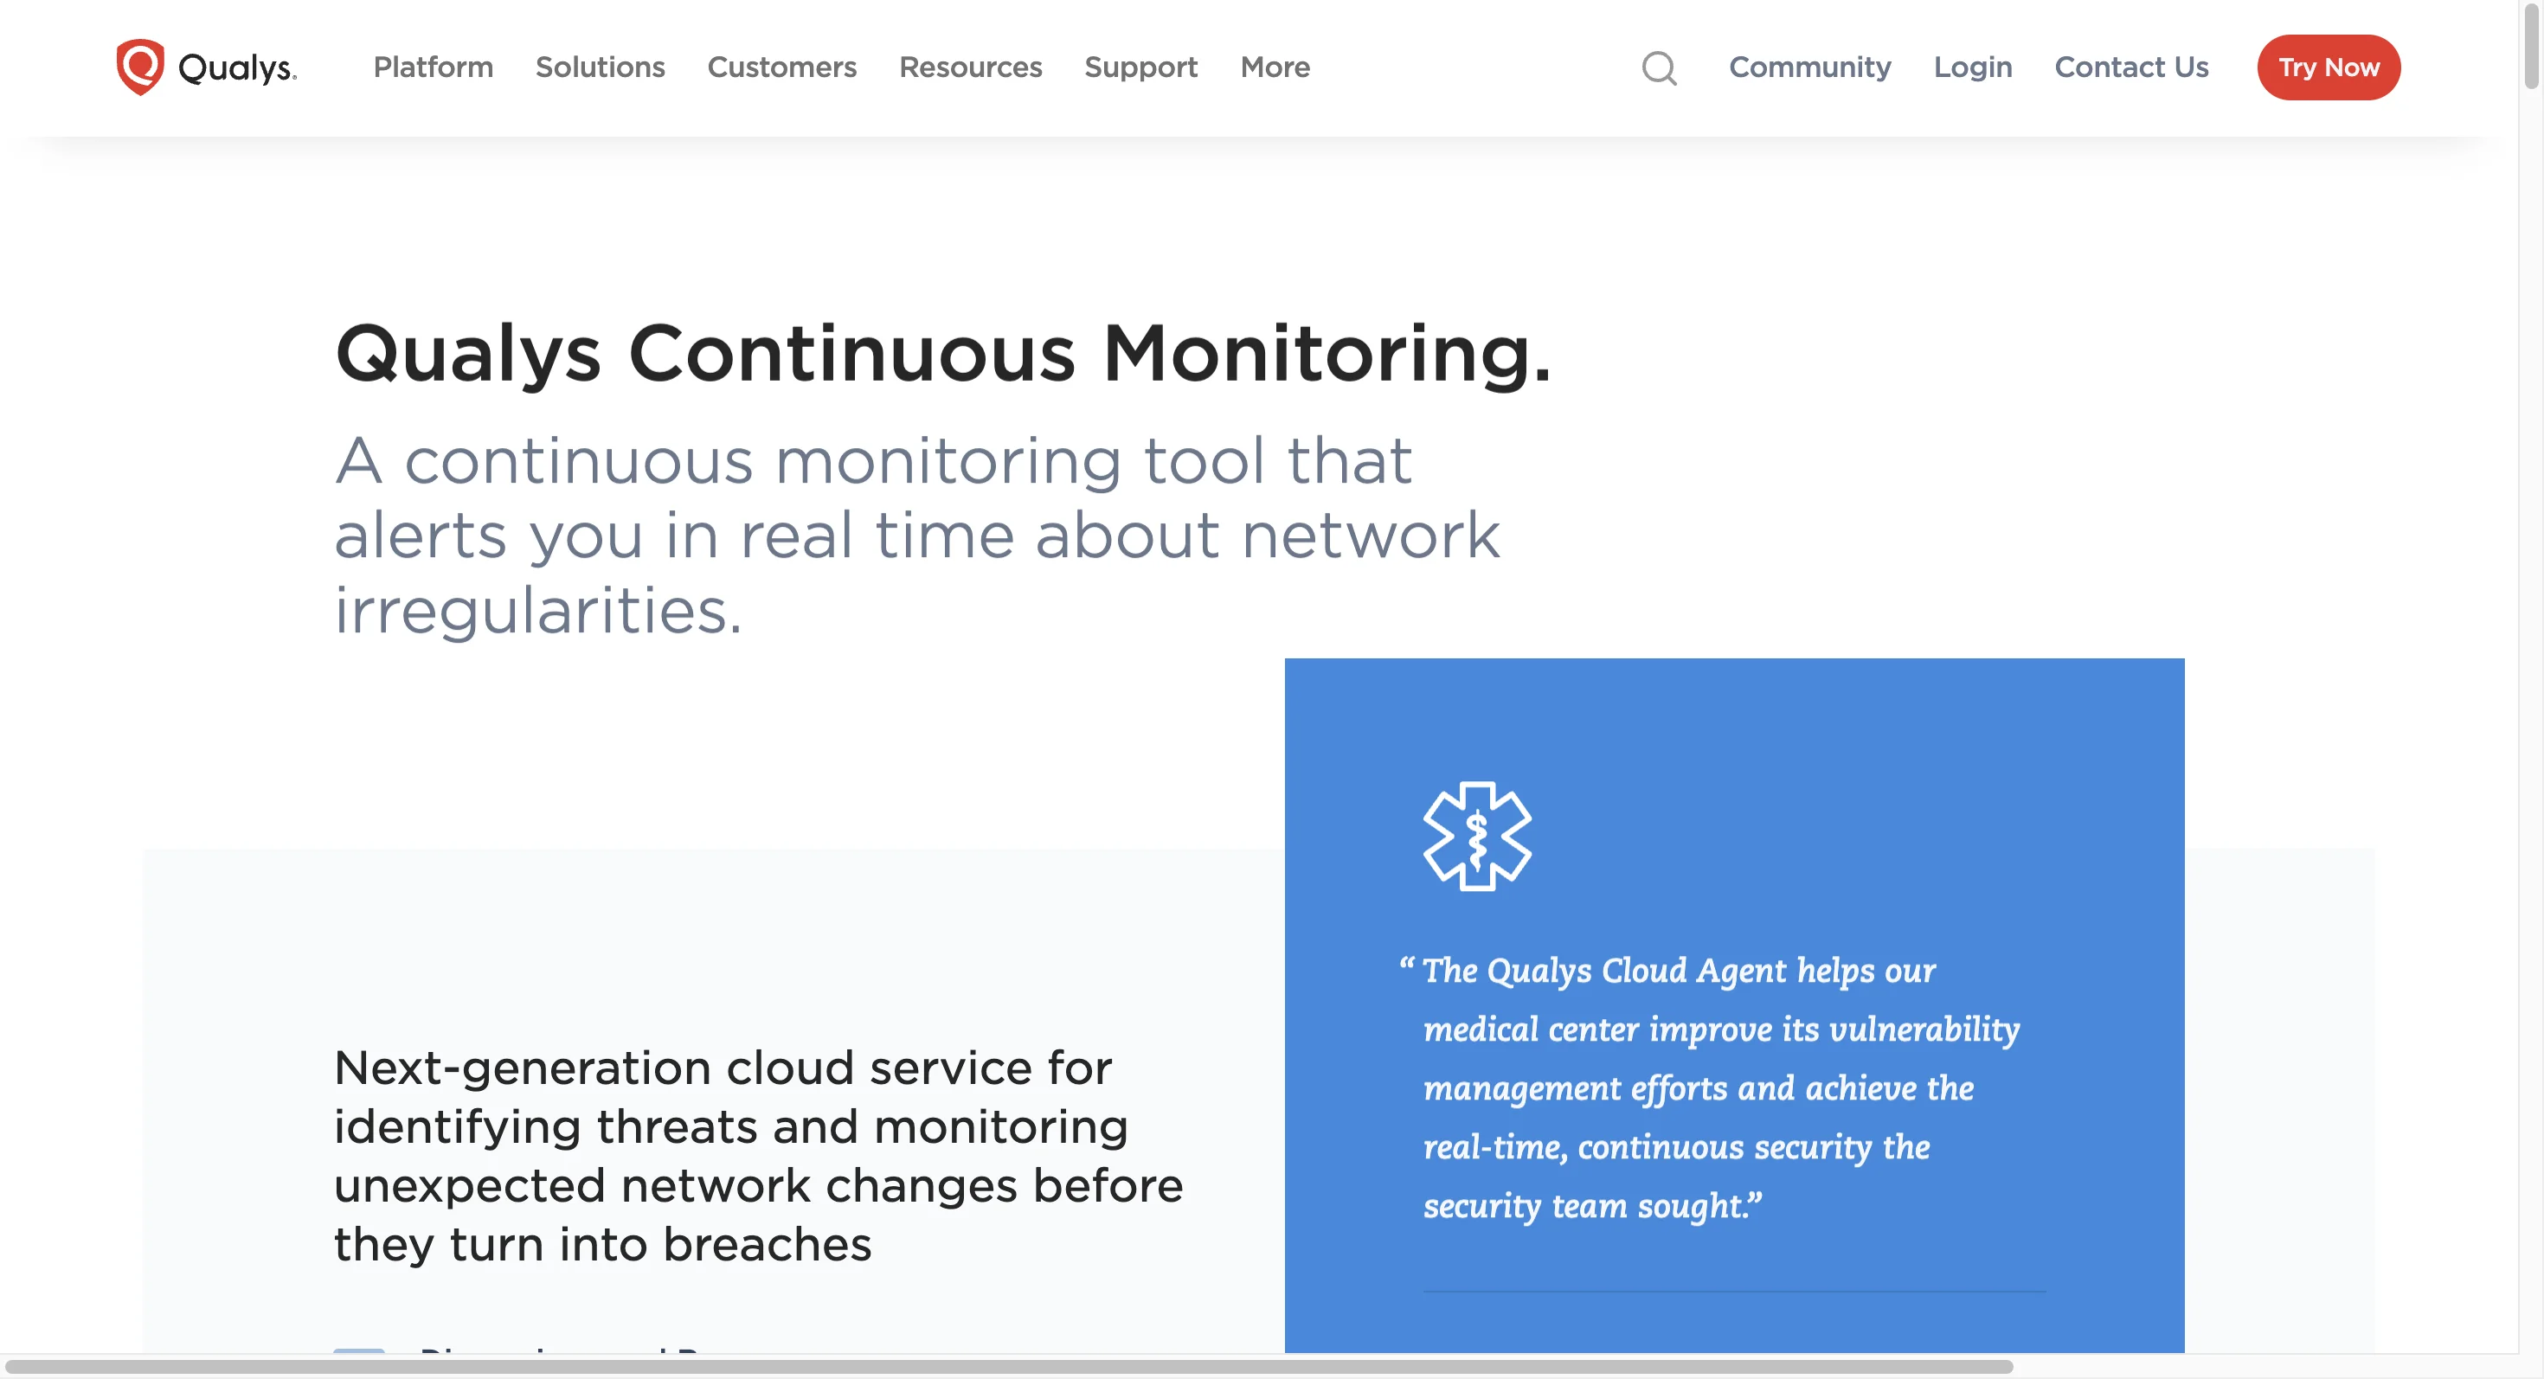Open the More navigation dropdown
2544x1379 pixels.
[x=1274, y=67]
